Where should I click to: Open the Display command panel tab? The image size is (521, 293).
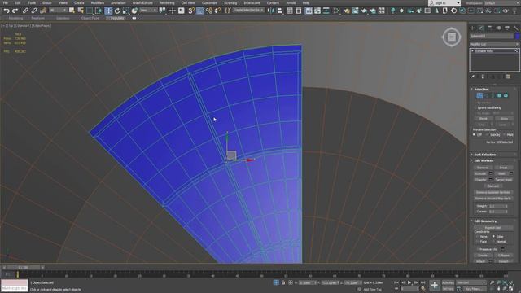507,28
